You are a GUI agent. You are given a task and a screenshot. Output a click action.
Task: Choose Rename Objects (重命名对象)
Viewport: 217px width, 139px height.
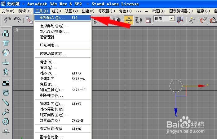click(63, 137)
